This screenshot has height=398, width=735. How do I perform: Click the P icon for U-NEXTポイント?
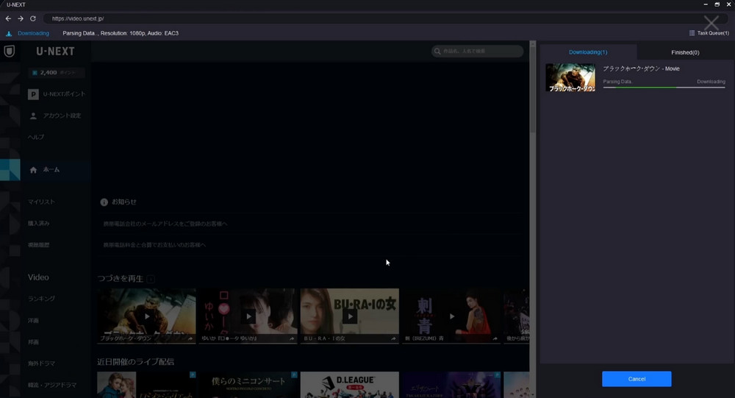coord(33,94)
